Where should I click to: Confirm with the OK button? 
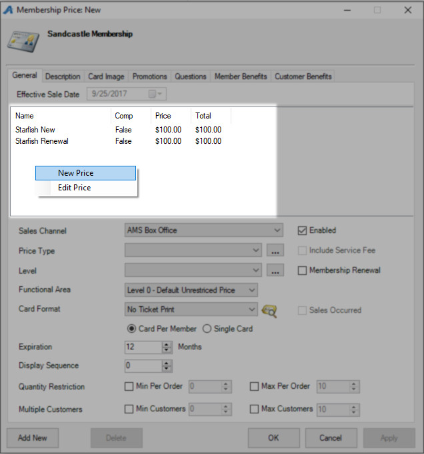273,438
